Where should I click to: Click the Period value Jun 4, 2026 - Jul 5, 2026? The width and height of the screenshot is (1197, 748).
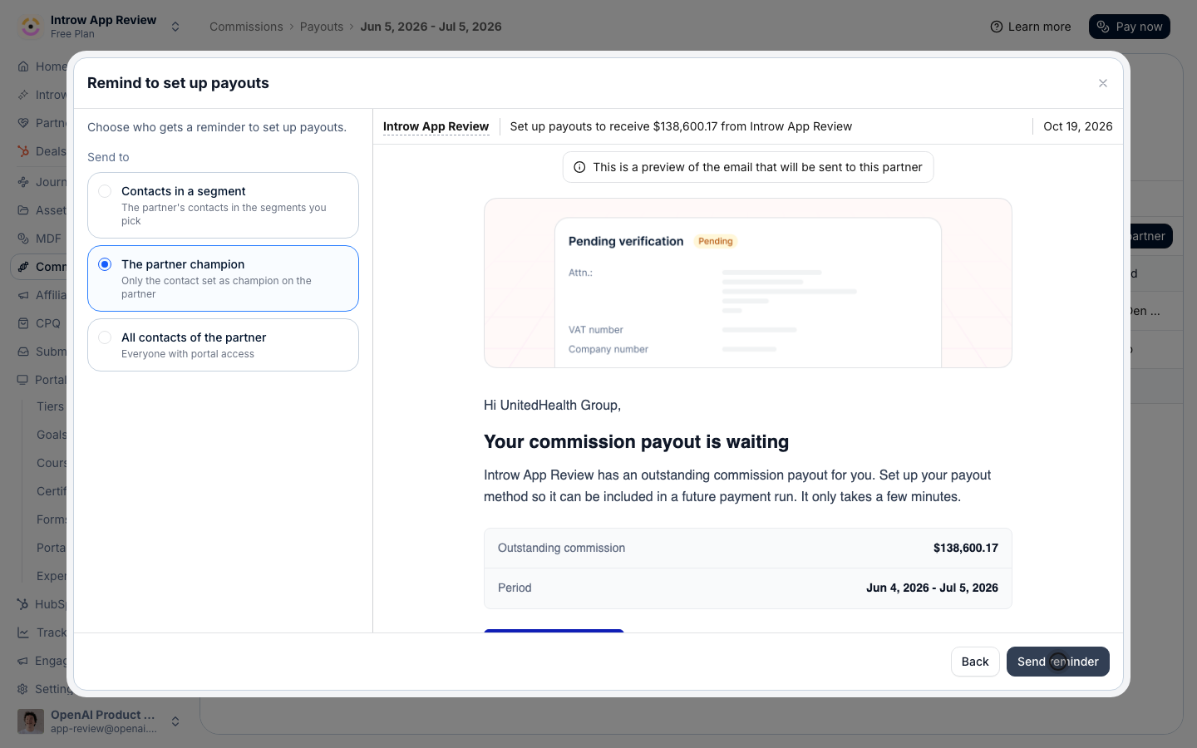[932, 588]
